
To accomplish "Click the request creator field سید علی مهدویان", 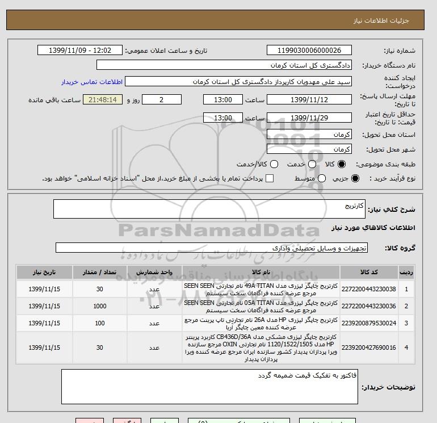I will coord(238,82).
